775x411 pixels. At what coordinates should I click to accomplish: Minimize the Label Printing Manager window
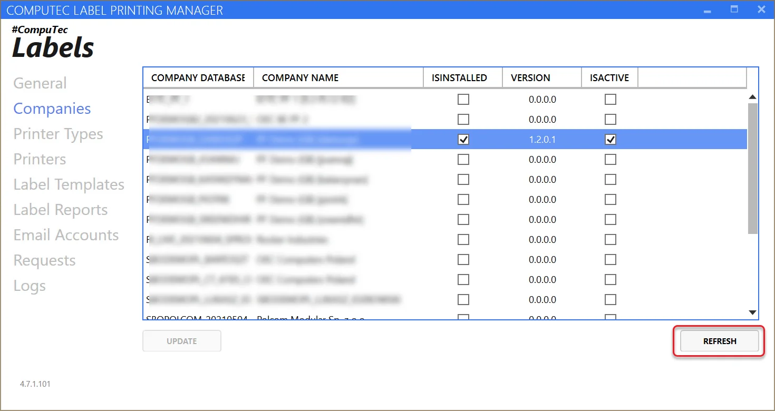click(x=706, y=9)
